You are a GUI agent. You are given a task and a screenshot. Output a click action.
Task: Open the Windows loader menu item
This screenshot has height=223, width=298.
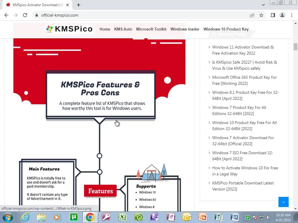(185, 29)
